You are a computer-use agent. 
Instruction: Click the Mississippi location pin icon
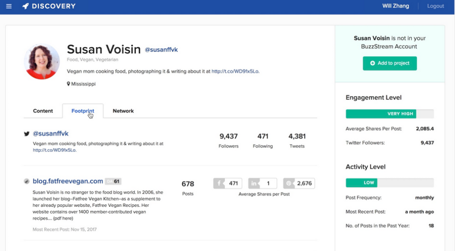[x=68, y=84]
